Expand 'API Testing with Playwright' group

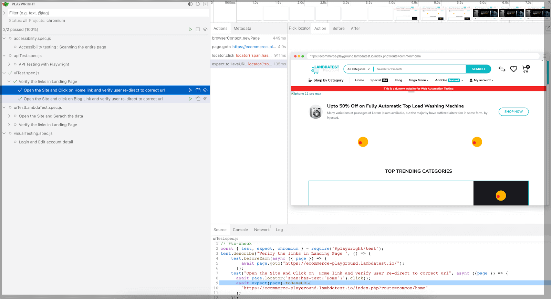(9, 64)
